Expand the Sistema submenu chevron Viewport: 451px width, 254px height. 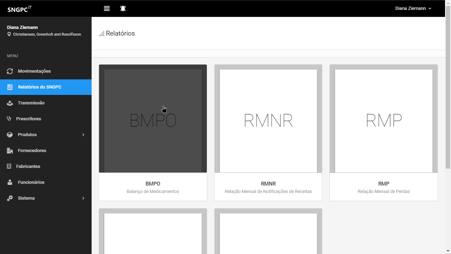83,198
